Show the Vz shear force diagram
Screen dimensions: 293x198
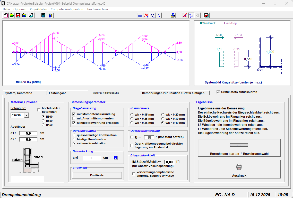point(153,15)
